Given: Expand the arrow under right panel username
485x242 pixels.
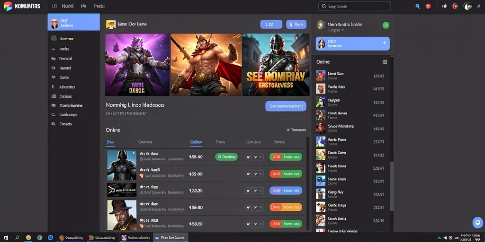Looking at the screenshot, I should point(342,30).
